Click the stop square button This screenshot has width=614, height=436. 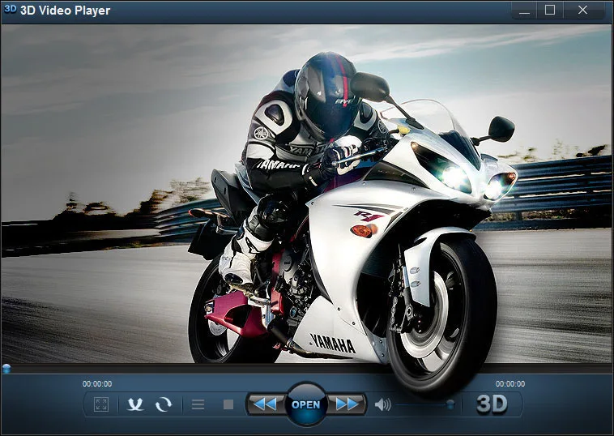point(228,404)
